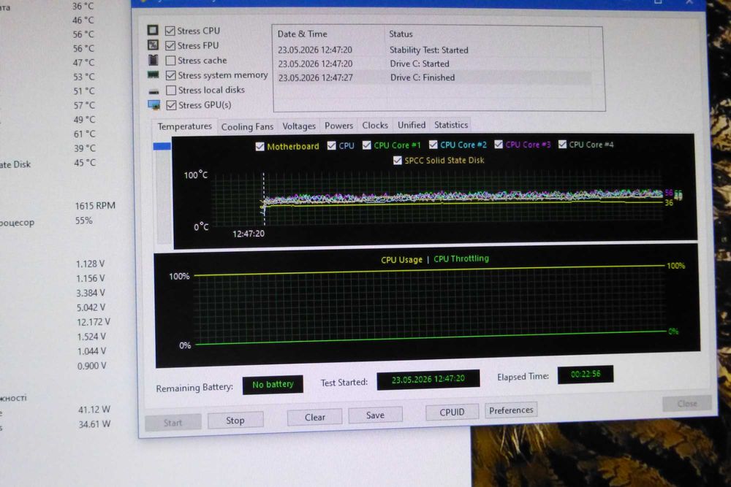This screenshot has width=731, height=487.
Task: Click the blue graph page slider beside the temperature graph
Action: click(162, 146)
